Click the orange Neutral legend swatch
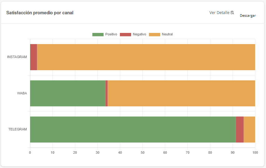Screen dimensions: 266x168 point(155,34)
